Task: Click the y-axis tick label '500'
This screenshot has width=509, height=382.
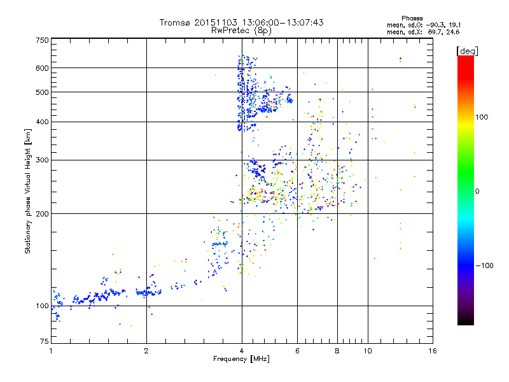Action: [x=42, y=92]
